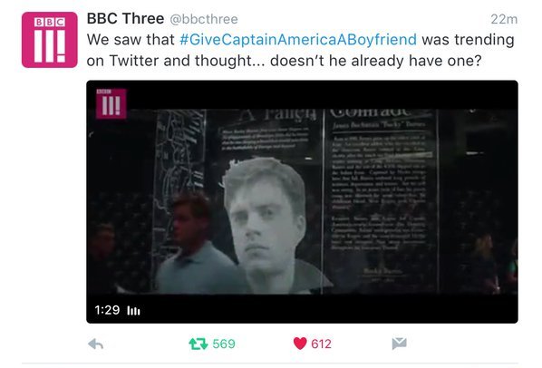
Task: View the 612 likes count
Action: (321, 344)
